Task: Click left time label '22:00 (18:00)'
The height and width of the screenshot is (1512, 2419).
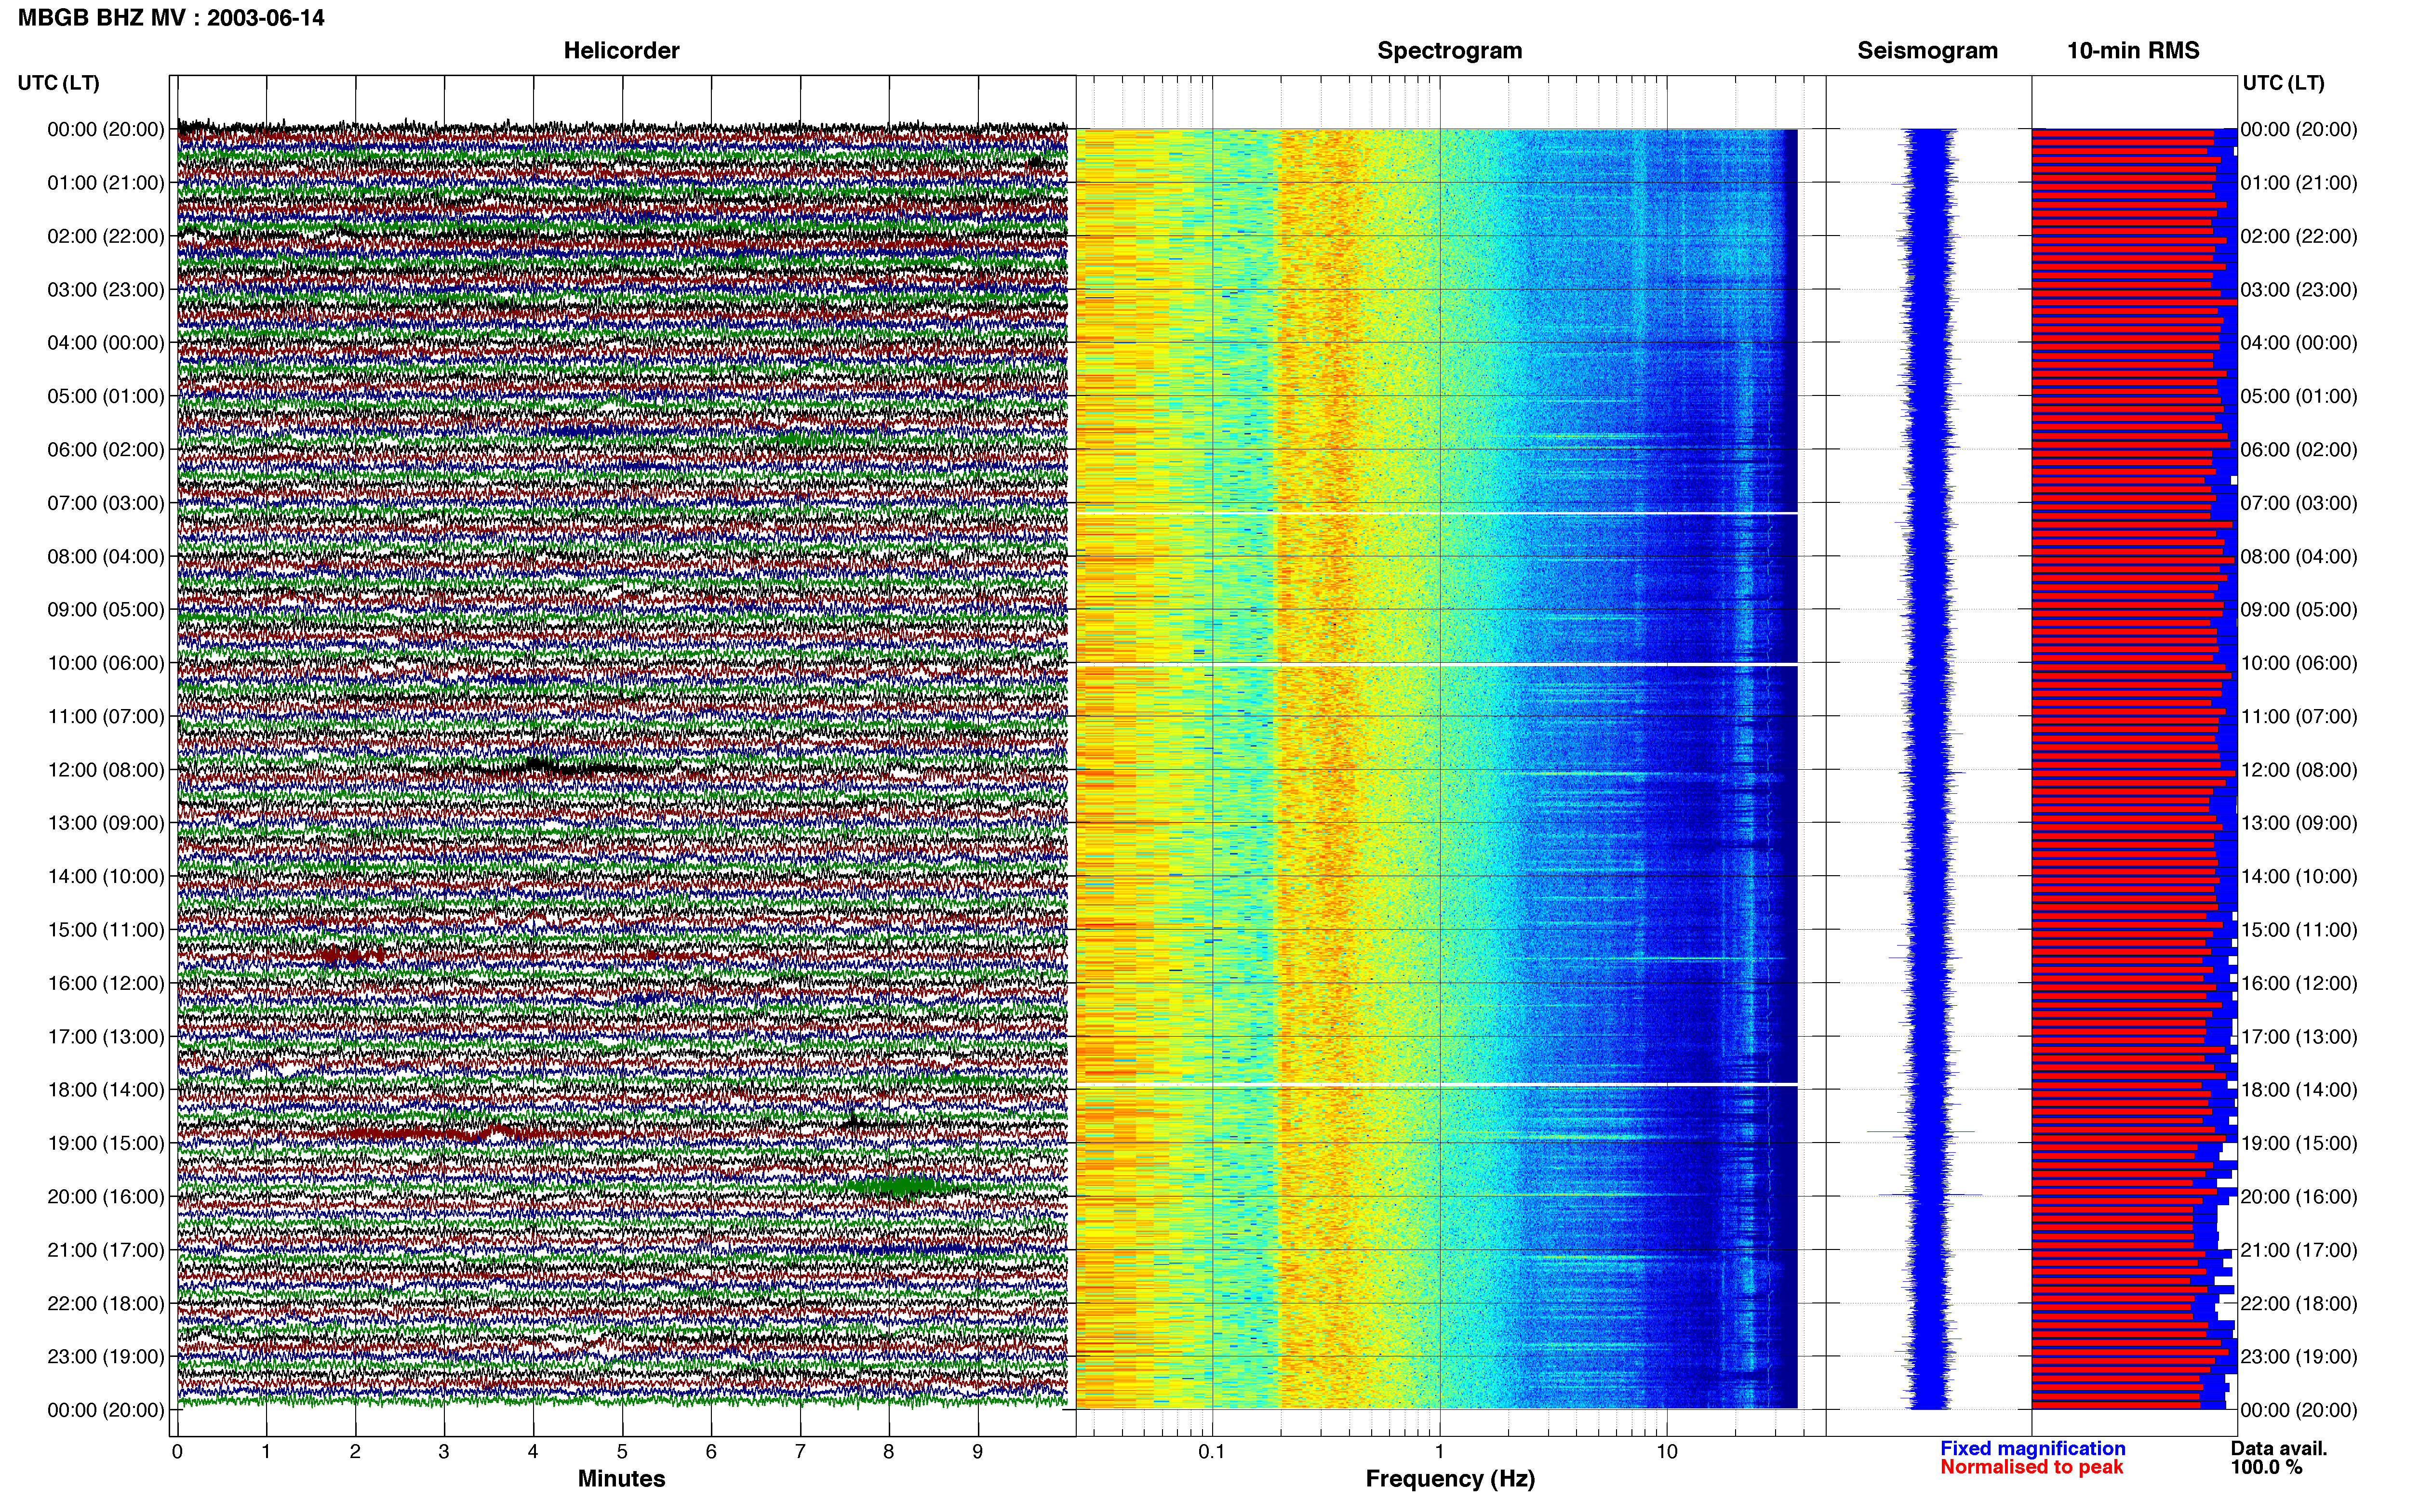Action: [106, 1303]
